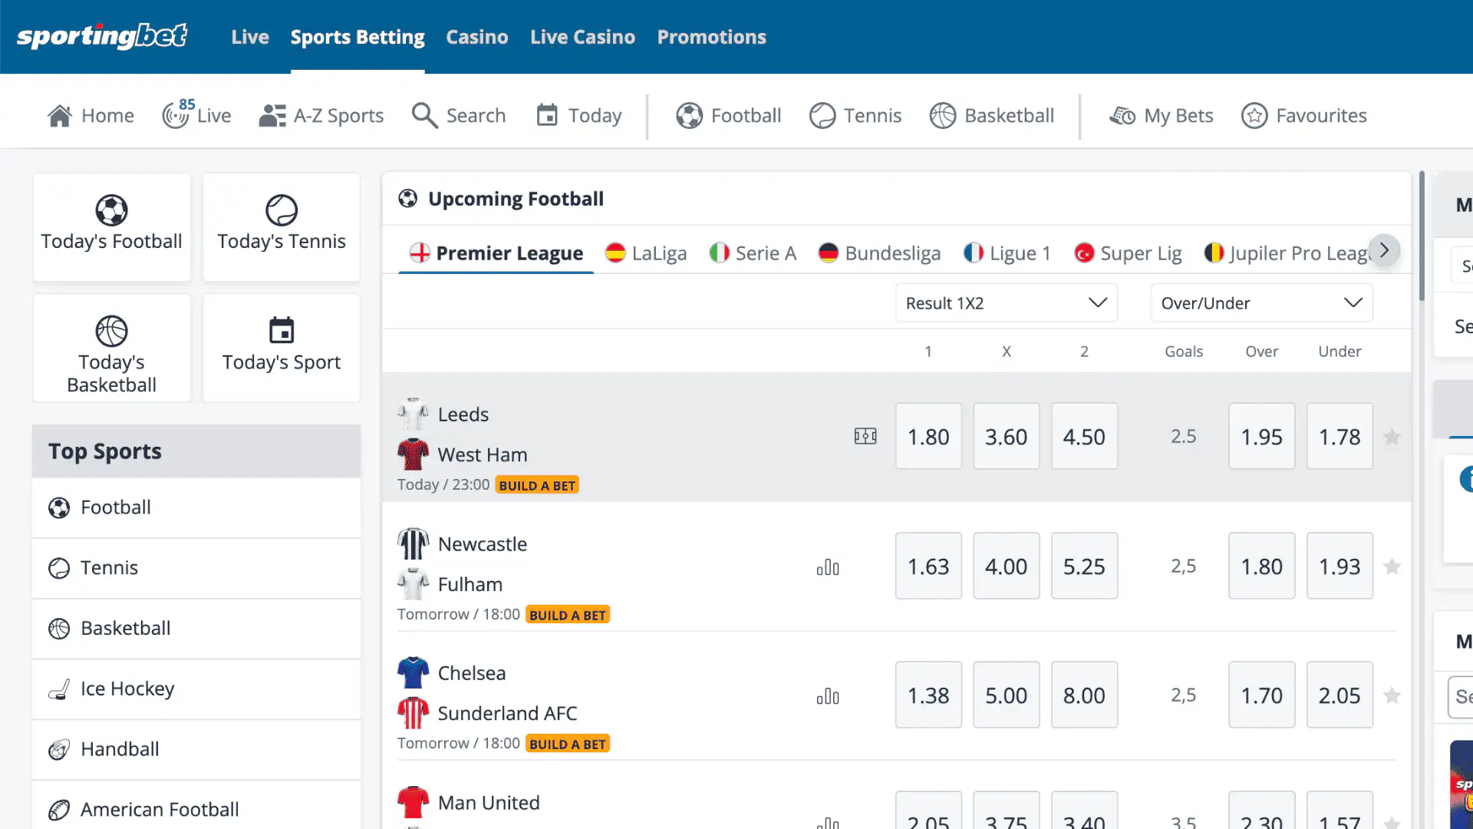
Task: Select Ice Hockey from Top Sports
Action: (127, 689)
